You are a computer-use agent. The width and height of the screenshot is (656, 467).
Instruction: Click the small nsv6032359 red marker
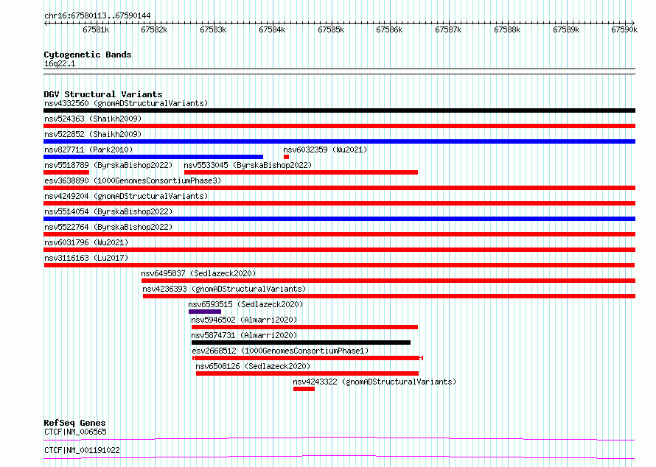tap(286, 157)
